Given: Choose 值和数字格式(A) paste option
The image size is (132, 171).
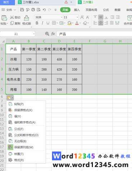Looking at the screenshot, I should click(26, 122).
